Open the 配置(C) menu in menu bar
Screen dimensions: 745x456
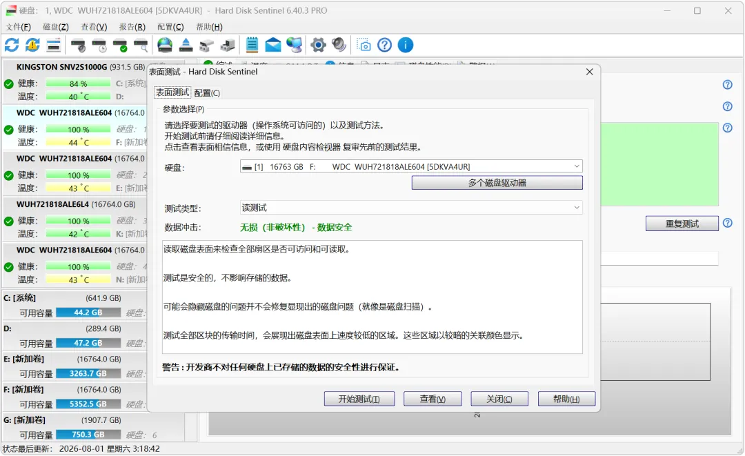pyautogui.click(x=170, y=27)
